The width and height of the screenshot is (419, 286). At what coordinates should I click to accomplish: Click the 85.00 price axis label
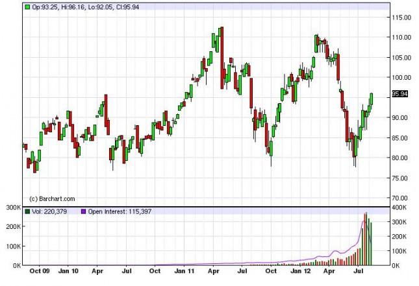click(x=400, y=137)
